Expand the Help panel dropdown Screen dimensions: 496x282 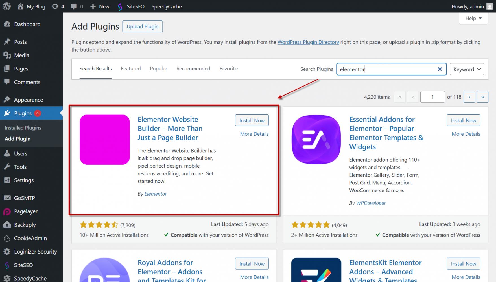click(x=473, y=18)
